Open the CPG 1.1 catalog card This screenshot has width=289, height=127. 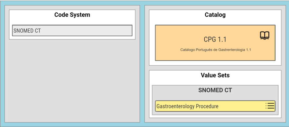coord(215,43)
